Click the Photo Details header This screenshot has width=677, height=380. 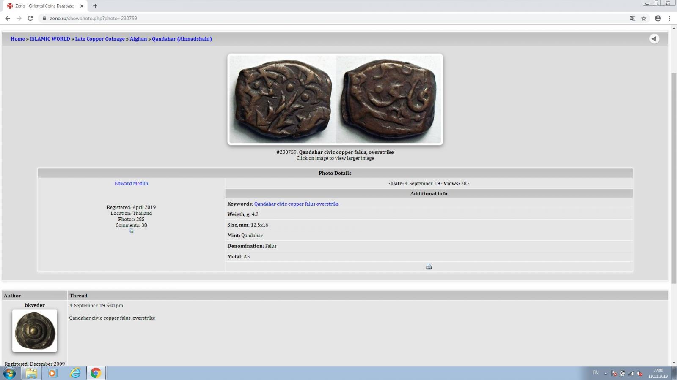click(335, 173)
